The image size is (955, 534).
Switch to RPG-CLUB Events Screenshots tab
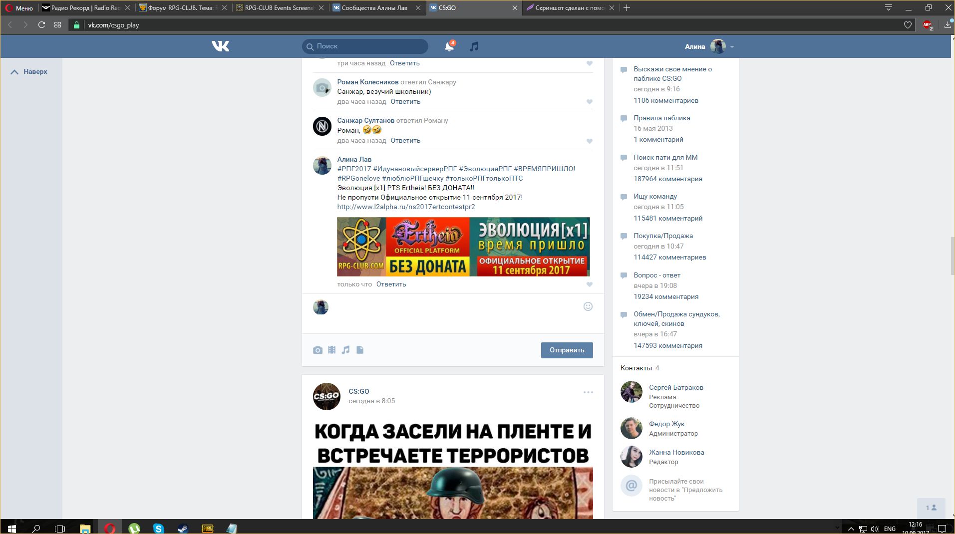280,8
